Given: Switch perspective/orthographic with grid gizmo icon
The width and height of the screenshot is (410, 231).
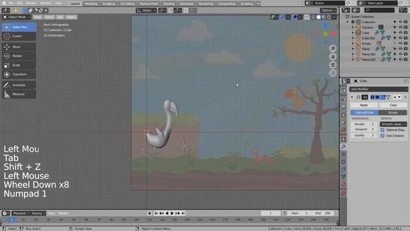Looking at the screenshot, I should click(x=332, y=73).
